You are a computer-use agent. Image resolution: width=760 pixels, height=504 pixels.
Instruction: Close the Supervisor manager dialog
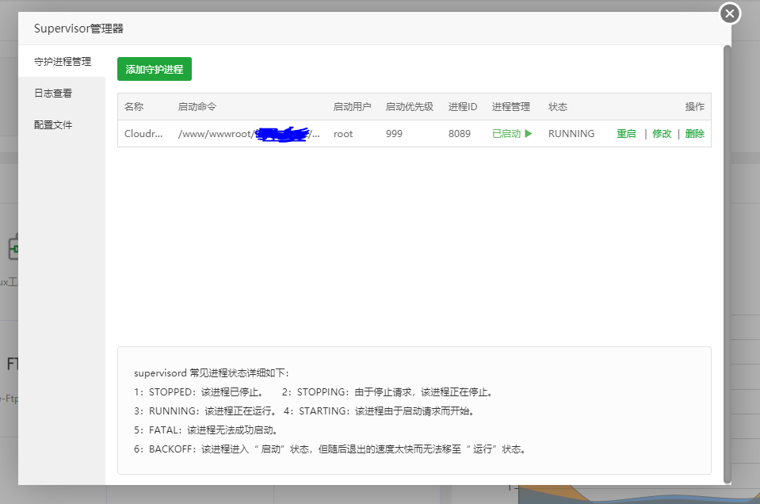click(729, 13)
